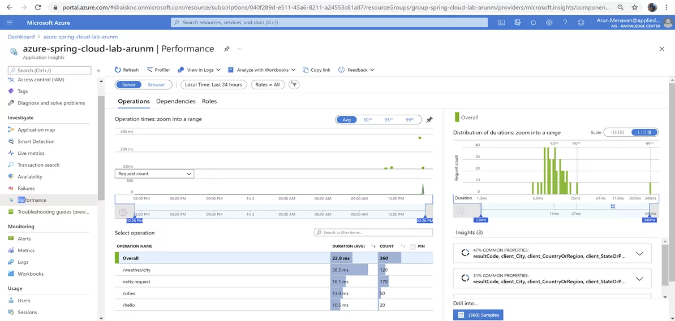675x321 pixels.
Task: Open the directory and subscription filter icon
Action: click(518, 23)
